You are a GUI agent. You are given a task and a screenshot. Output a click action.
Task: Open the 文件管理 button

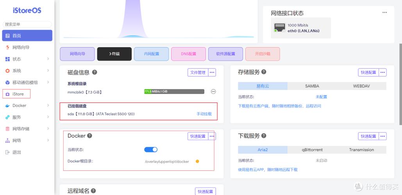(198, 73)
